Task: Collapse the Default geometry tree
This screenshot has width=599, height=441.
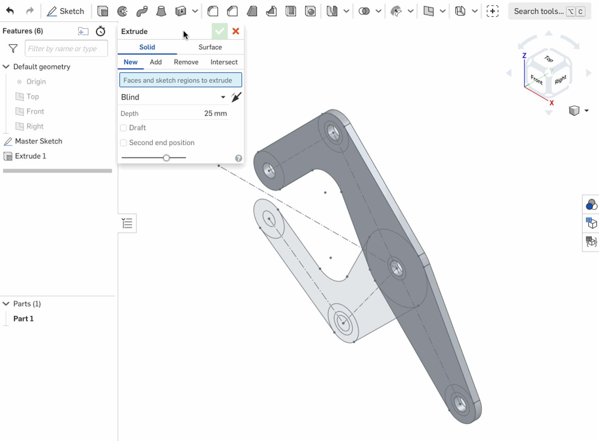Action: pos(6,67)
